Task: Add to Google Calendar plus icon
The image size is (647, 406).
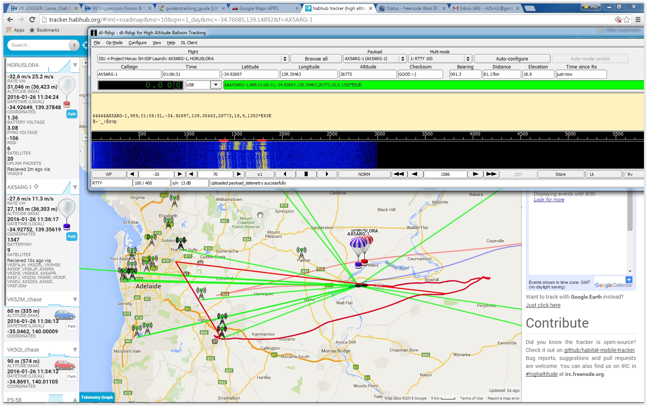Action: (x=629, y=280)
